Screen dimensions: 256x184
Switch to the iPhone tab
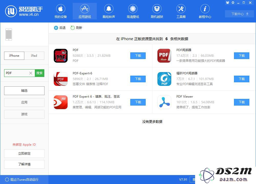coord(14,55)
